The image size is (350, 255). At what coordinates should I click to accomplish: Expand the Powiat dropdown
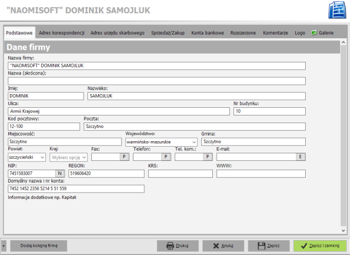43,158
